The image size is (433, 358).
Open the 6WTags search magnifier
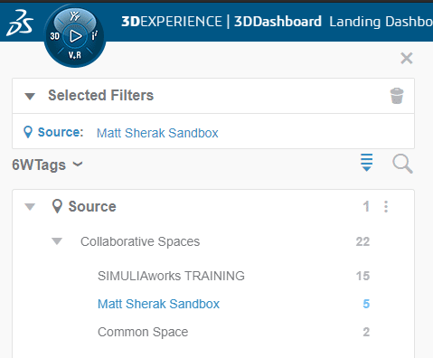click(x=402, y=164)
